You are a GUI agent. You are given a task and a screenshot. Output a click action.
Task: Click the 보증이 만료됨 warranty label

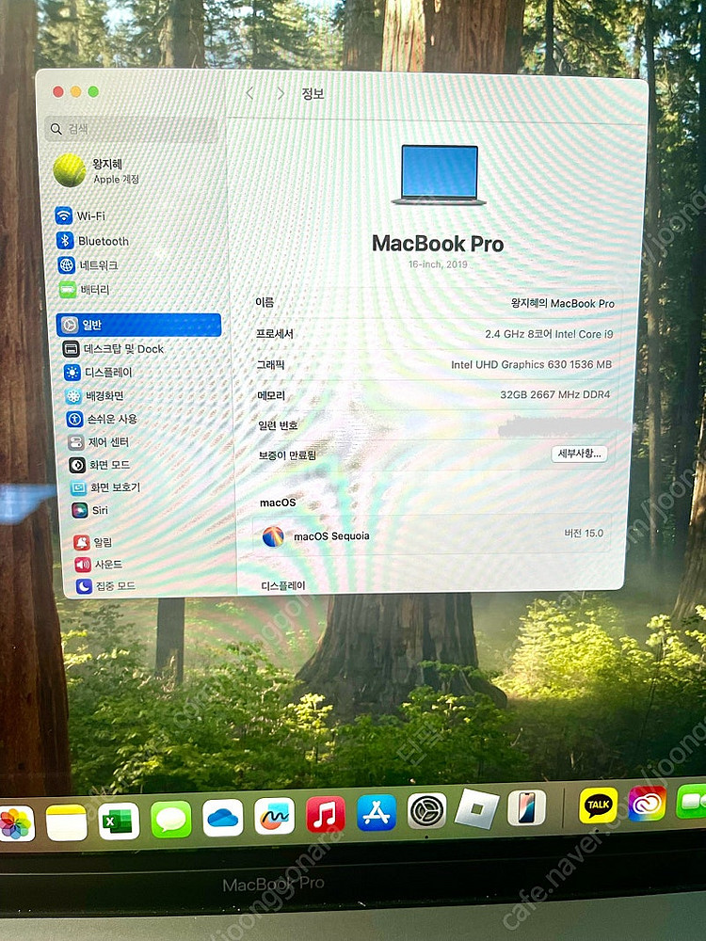click(x=287, y=455)
